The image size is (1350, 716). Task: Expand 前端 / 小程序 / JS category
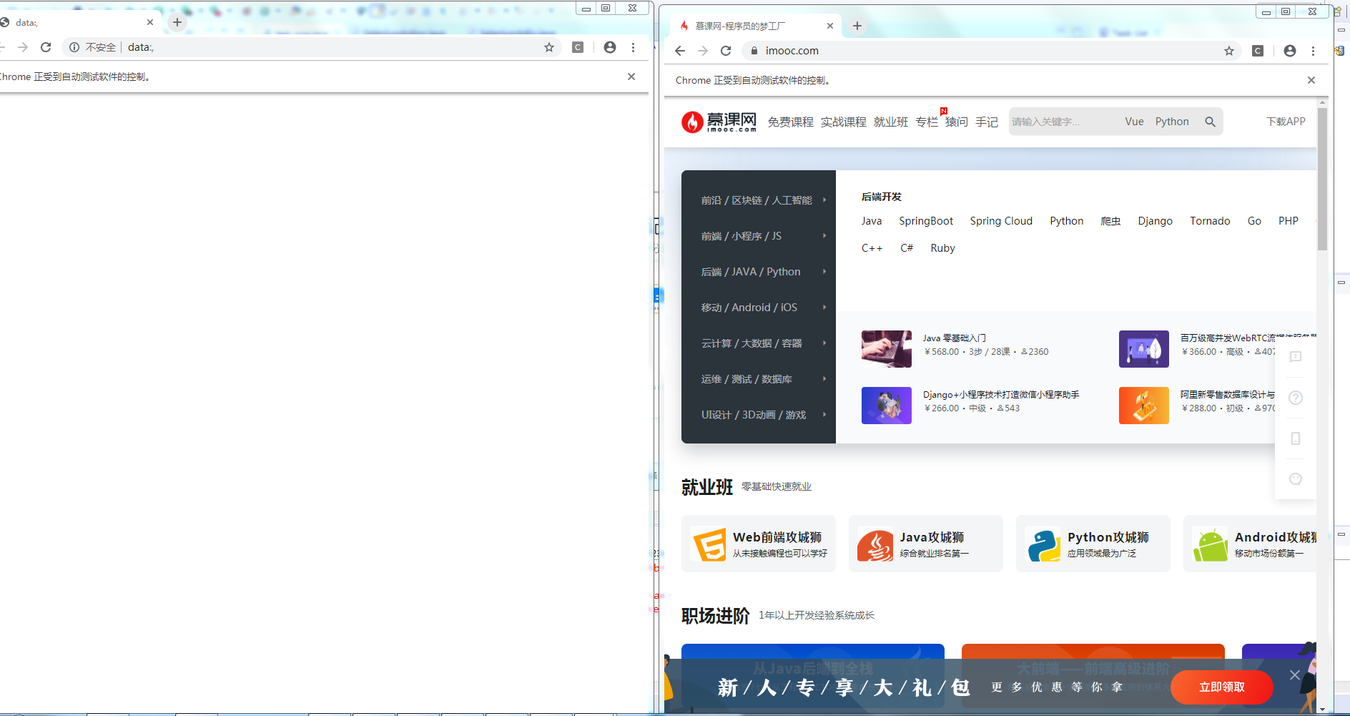(759, 236)
